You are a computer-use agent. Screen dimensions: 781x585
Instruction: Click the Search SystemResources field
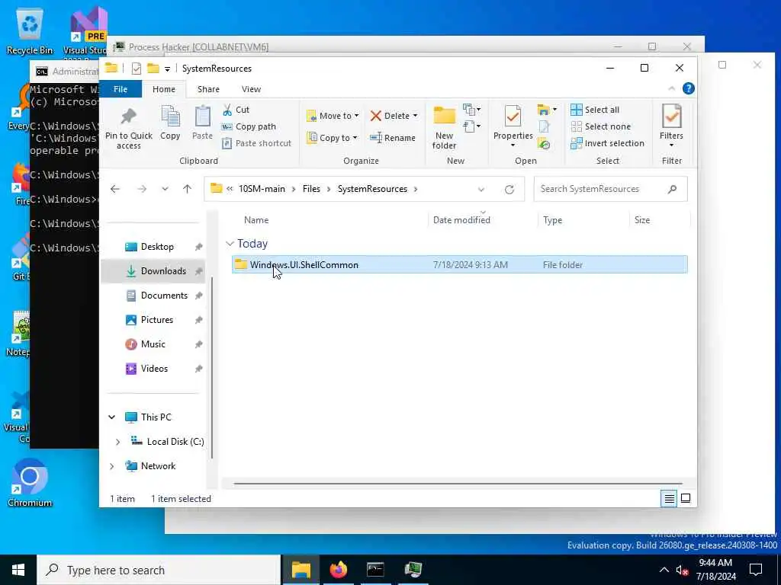pos(610,189)
